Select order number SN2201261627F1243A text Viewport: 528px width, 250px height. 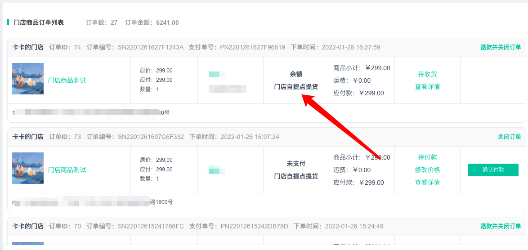(151, 48)
